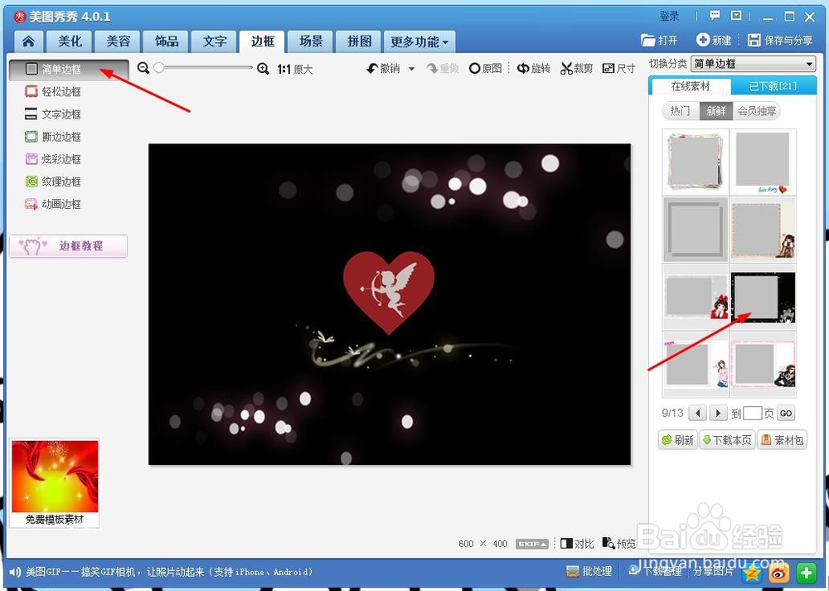This screenshot has width=829, height=591.
Task: Select the 边框 tab
Action: click(262, 41)
